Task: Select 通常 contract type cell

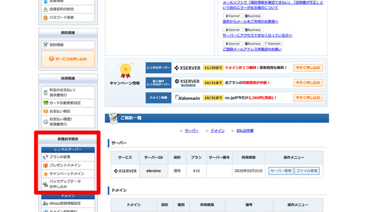Action: [x=177, y=171]
